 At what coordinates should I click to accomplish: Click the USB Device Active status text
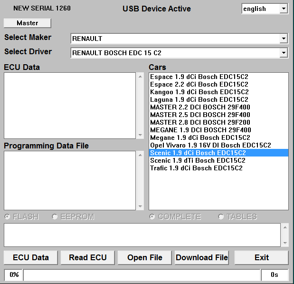coord(157,9)
